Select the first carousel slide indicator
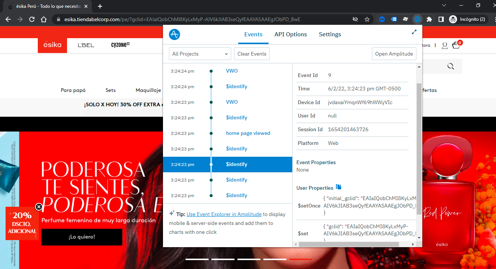 click(197, 259)
